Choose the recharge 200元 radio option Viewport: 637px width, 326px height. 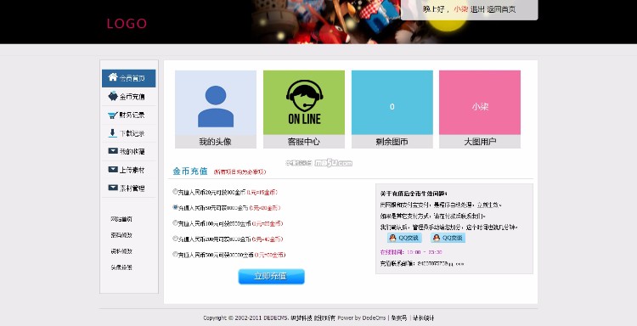(175, 239)
